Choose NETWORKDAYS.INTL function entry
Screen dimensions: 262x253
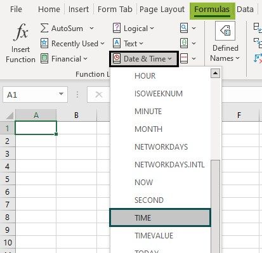[160, 165]
